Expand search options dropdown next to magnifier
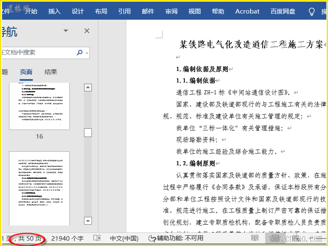The image size is (328, 246). (86, 52)
